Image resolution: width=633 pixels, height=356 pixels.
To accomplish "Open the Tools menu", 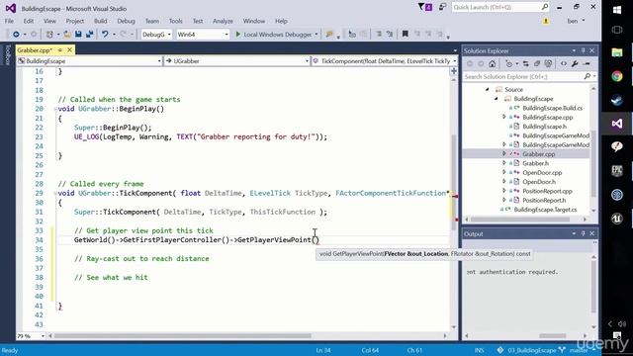I will 176,21.
